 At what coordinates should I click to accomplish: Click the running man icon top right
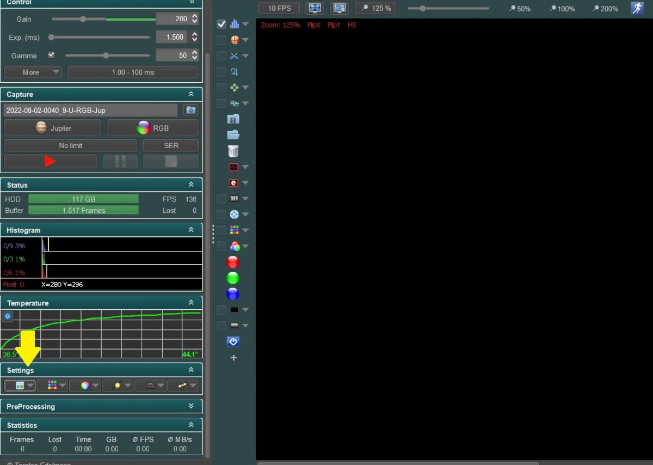637,8
